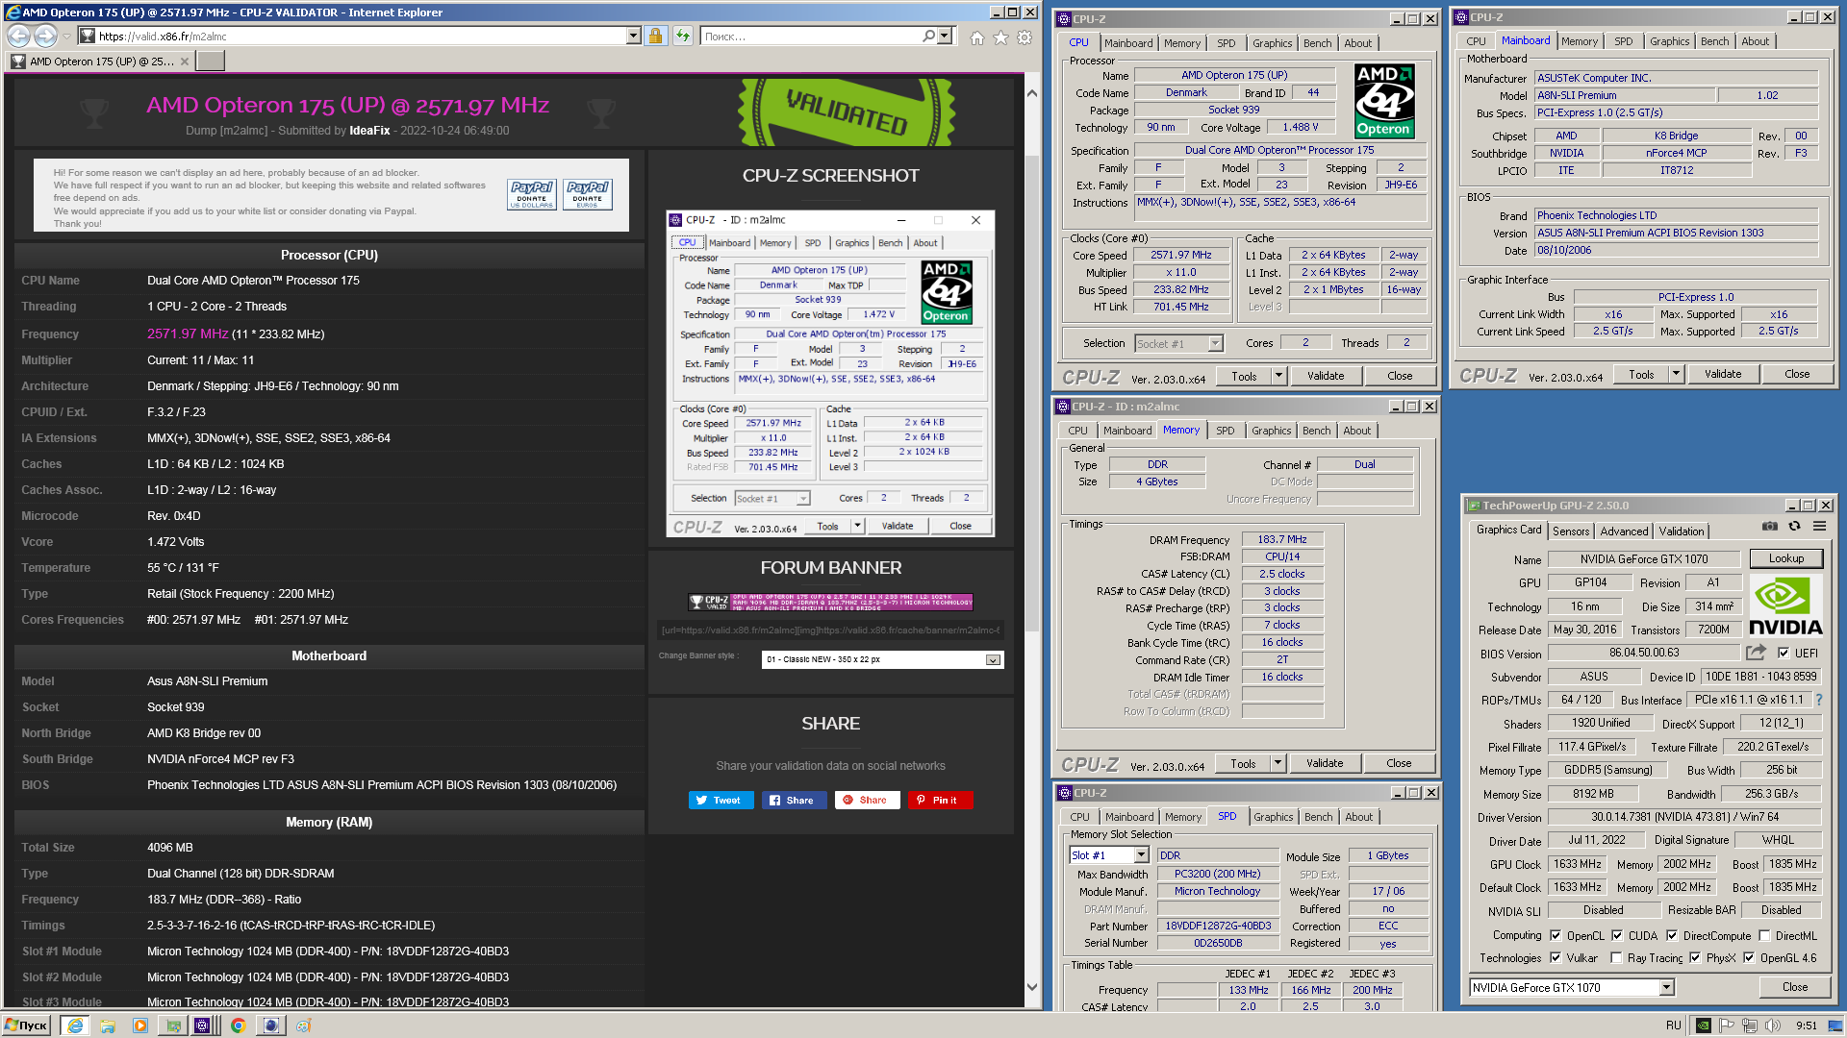This screenshot has height=1038, width=1847.
Task: Toggle the Vulkan checkbox
Action: [1556, 958]
